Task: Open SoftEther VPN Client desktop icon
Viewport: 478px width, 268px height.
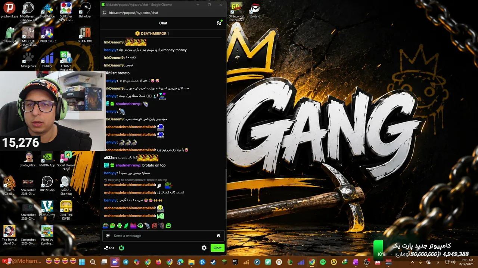Action: 66,12
